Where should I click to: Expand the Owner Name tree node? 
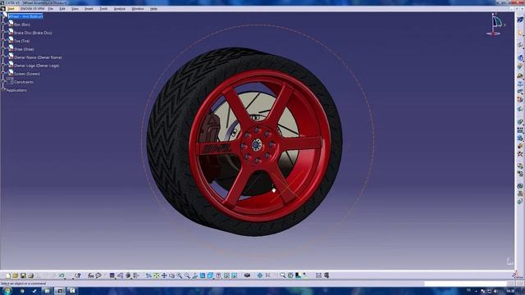pos(4,57)
